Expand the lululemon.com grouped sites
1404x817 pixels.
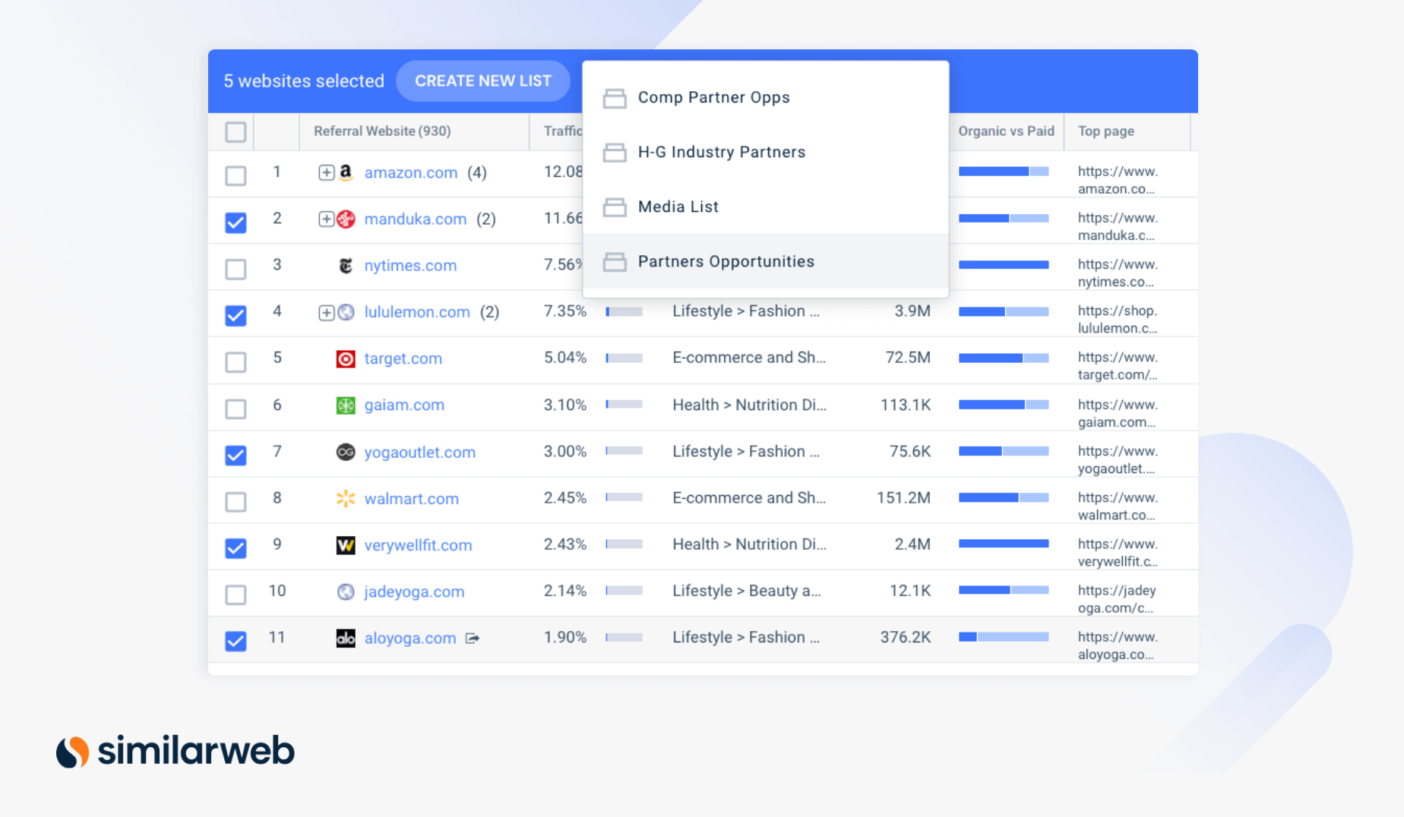[x=326, y=312]
